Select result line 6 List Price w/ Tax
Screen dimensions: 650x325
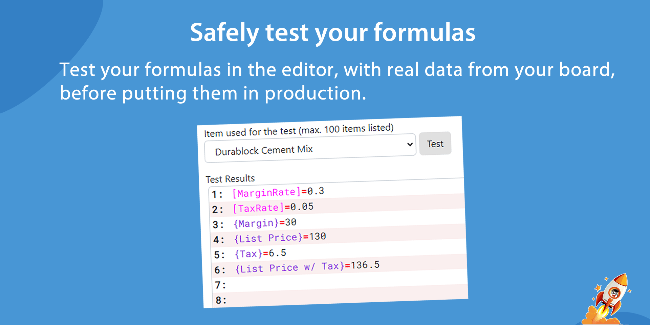340,267
